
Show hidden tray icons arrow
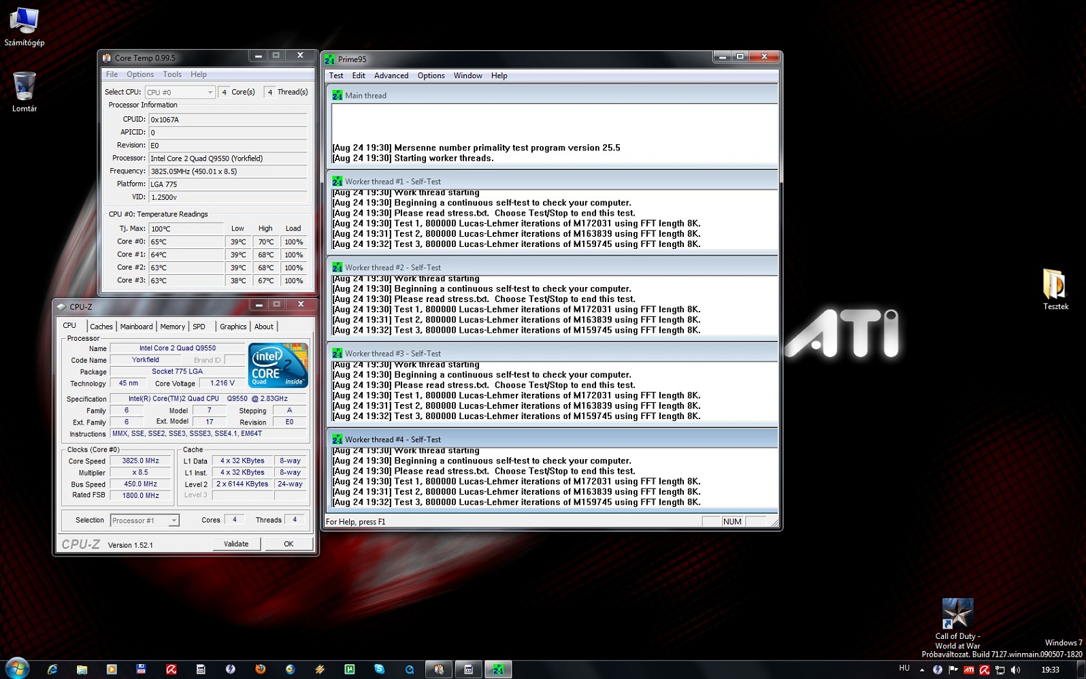(922, 670)
